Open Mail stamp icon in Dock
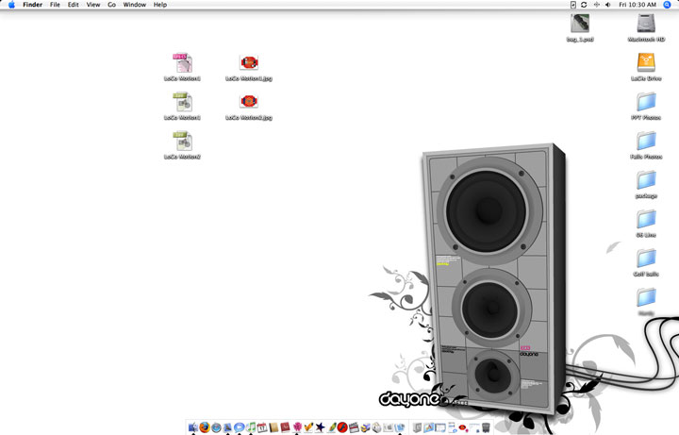This screenshot has height=435, width=679. [227, 427]
